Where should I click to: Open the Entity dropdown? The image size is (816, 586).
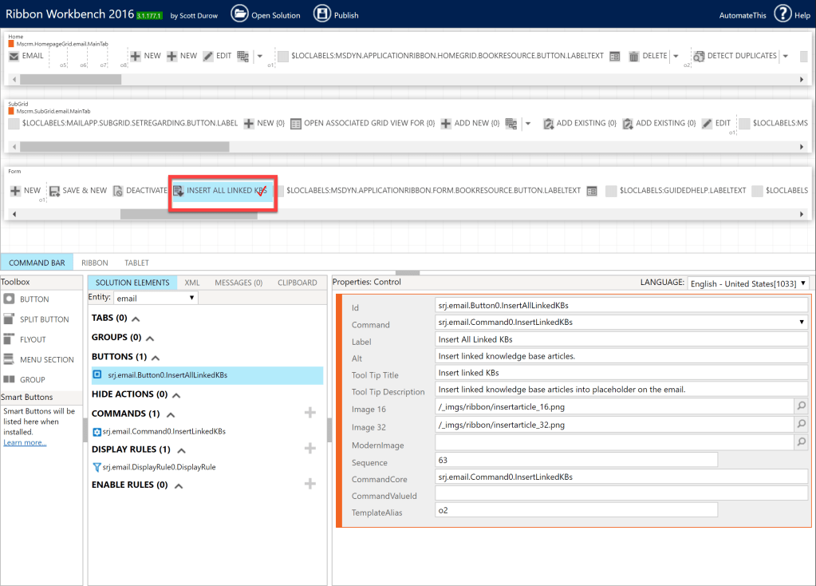pos(156,298)
